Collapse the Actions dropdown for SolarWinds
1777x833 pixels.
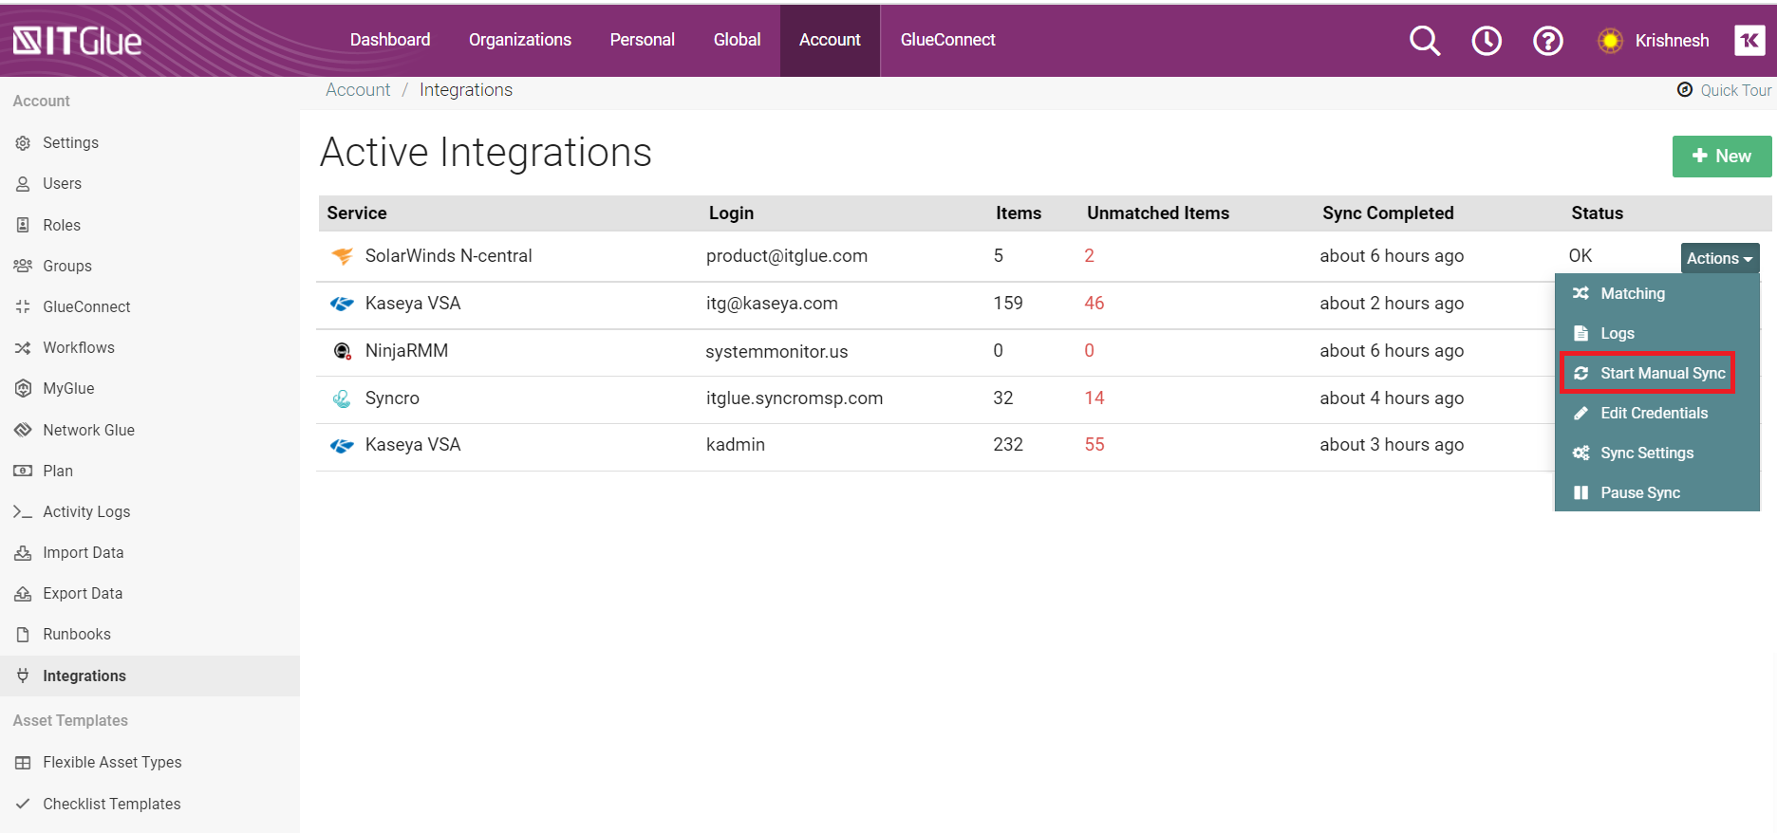(1719, 258)
